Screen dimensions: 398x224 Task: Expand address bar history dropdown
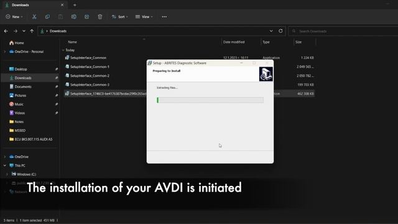(x=271, y=31)
